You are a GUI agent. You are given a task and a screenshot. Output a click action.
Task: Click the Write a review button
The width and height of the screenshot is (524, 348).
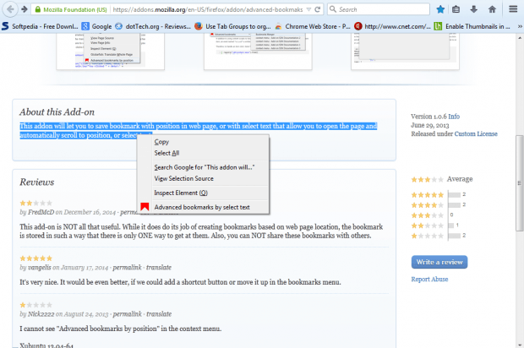(439, 262)
